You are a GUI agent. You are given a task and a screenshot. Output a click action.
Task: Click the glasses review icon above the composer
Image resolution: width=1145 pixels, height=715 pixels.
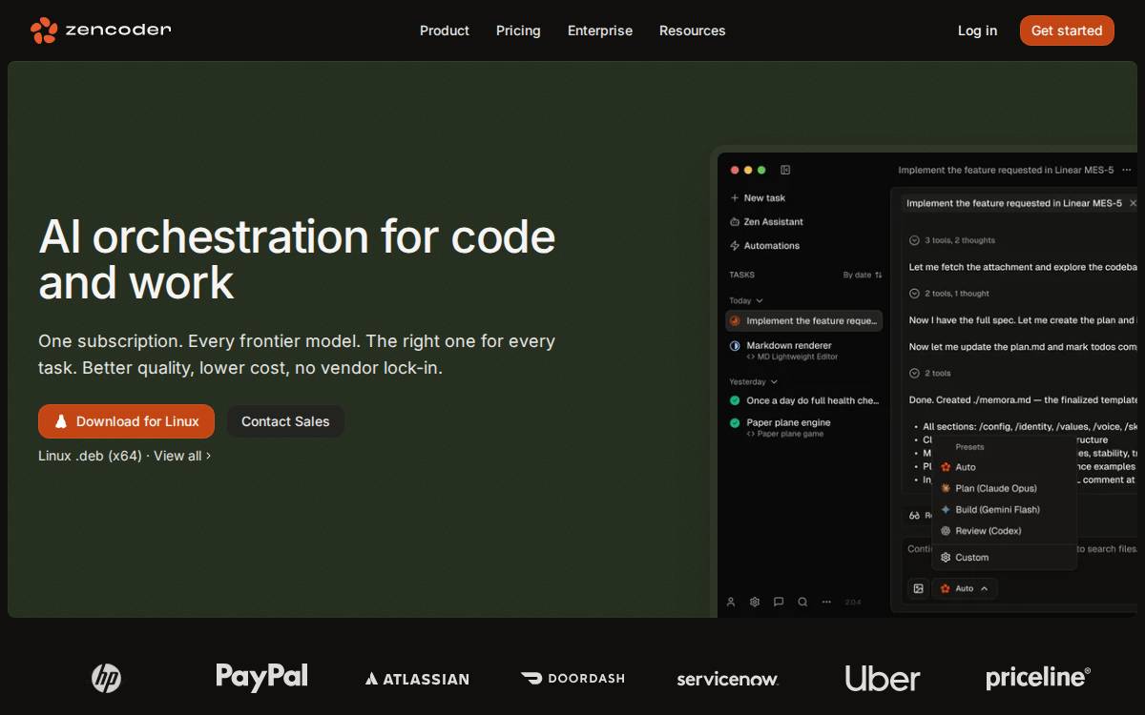coord(915,516)
